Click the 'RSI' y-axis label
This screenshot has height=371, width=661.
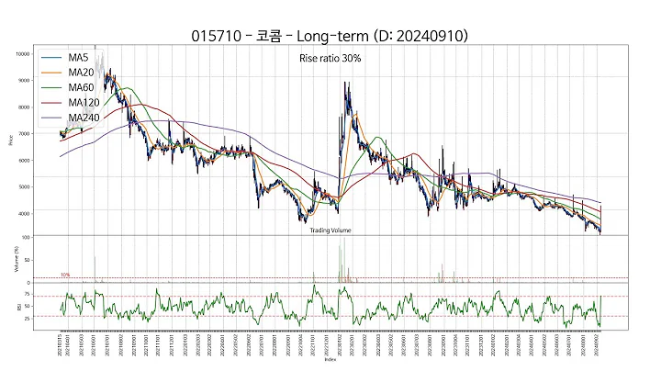click(19, 308)
